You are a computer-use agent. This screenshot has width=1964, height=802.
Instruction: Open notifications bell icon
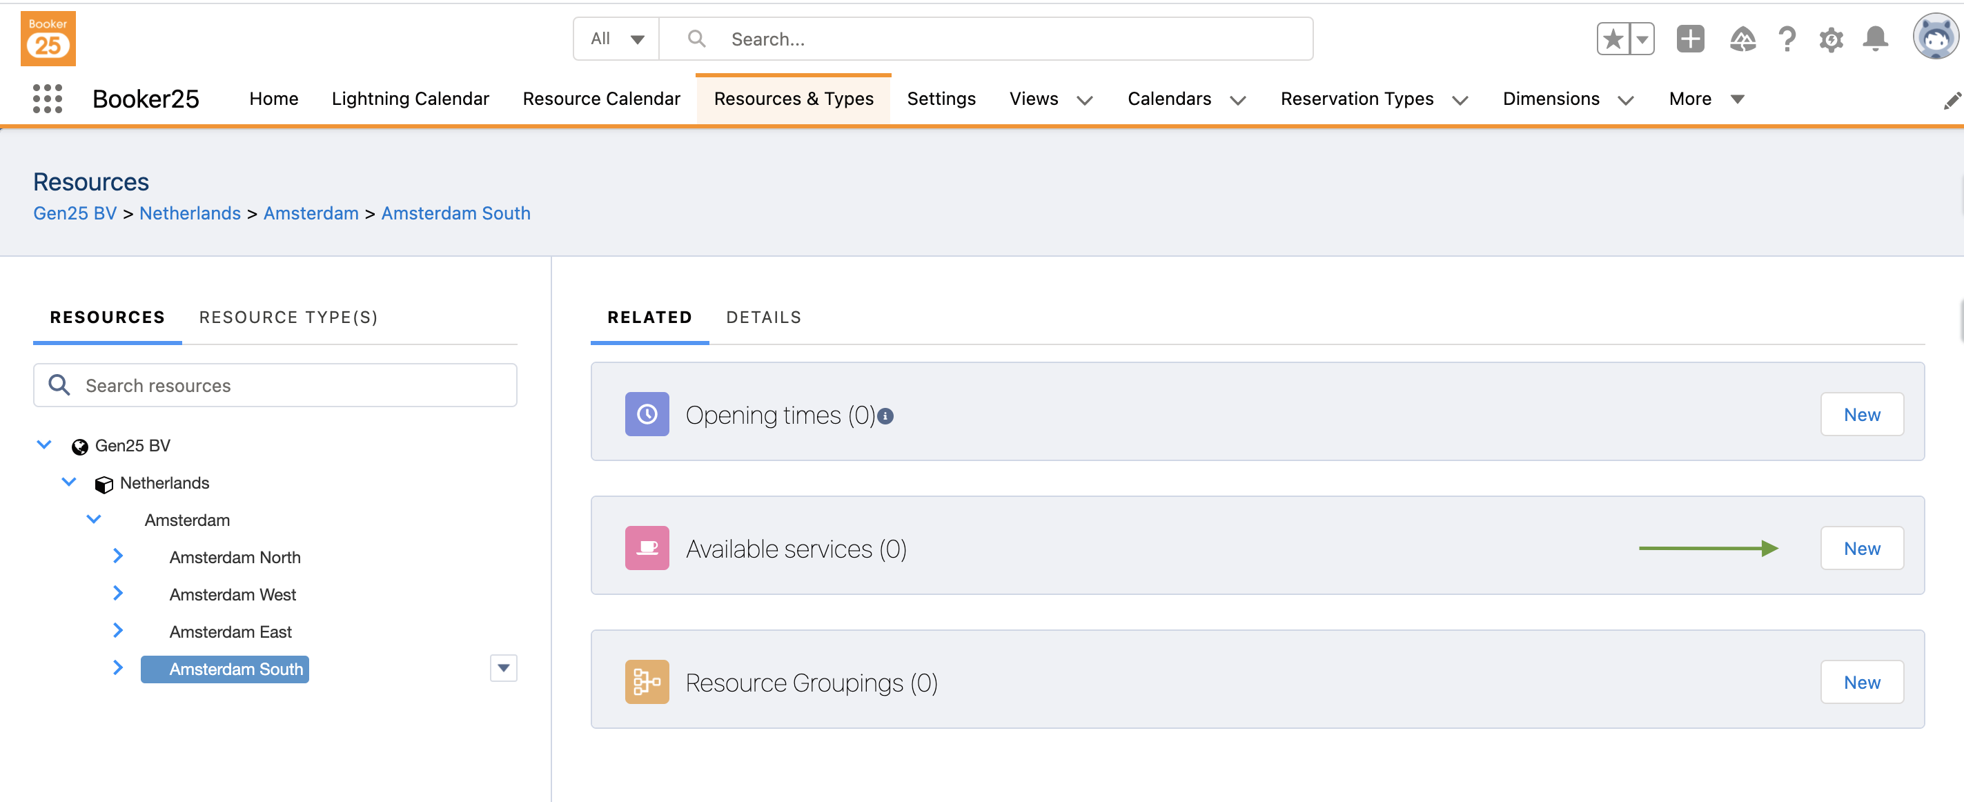[x=1876, y=39]
